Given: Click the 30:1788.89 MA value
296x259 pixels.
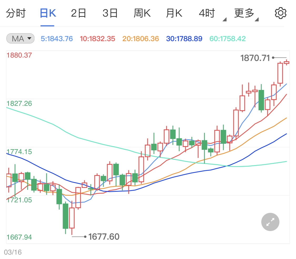Looking at the screenshot, I should tap(184, 39).
